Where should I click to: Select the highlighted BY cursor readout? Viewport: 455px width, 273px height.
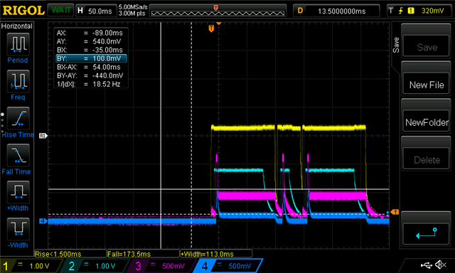pos(91,58)
